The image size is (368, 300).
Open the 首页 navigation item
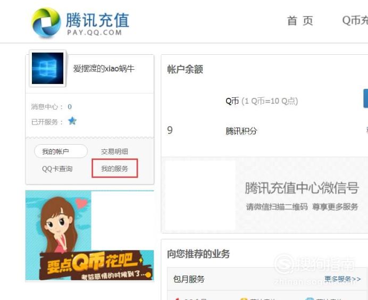(300, 21)
